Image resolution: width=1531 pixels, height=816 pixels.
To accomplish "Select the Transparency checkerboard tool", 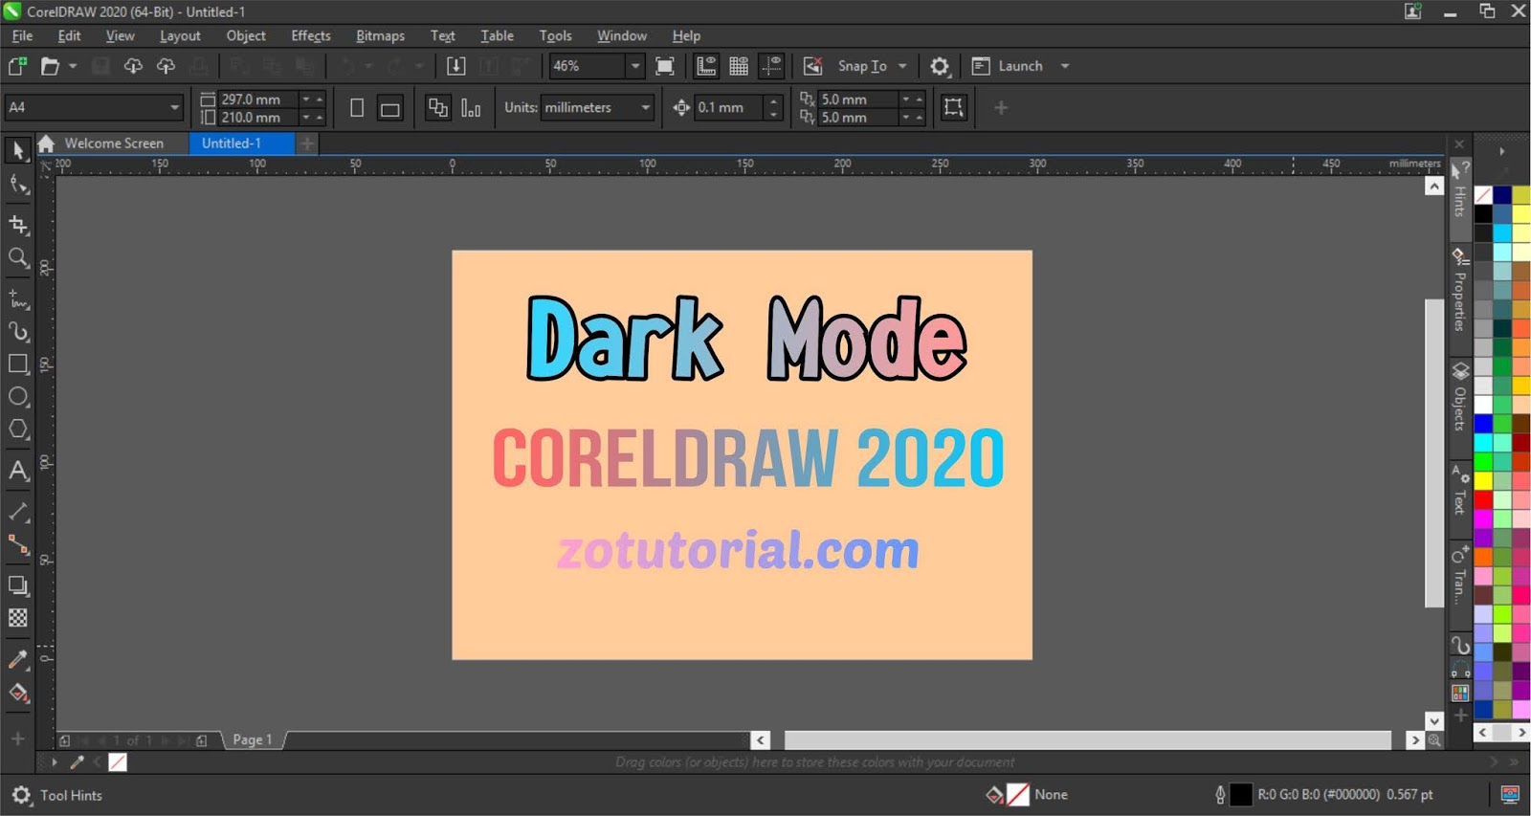I will 18,618.
